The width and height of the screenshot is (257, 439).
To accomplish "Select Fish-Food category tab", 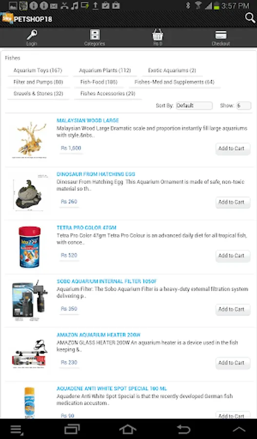I will click(x=99, y=82).
